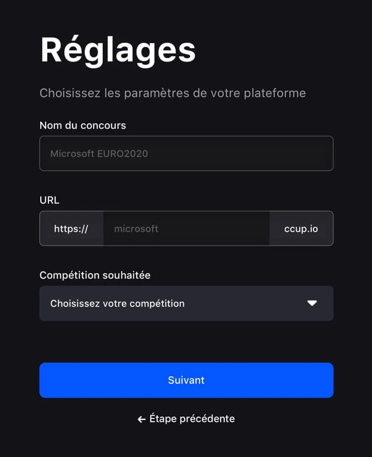Viewport: 372px width, 457px height.
Task: Click the back arrow icon beside Étape précédente
Action: click(x=142, y=419)
